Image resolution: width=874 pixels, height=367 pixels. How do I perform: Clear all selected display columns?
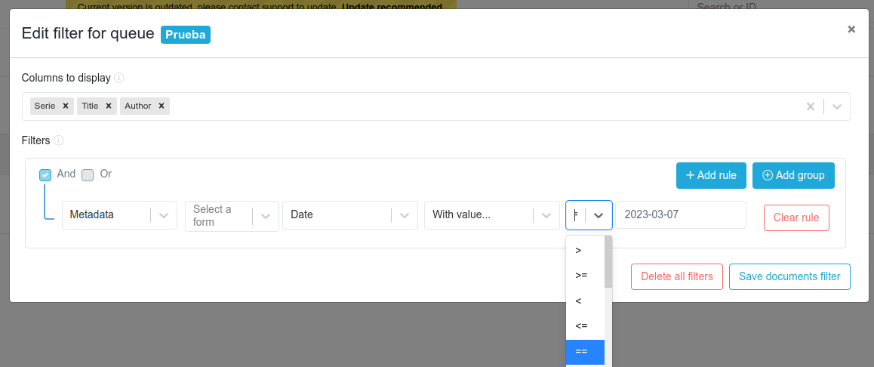pyautogui.click(x=811, y=106)
